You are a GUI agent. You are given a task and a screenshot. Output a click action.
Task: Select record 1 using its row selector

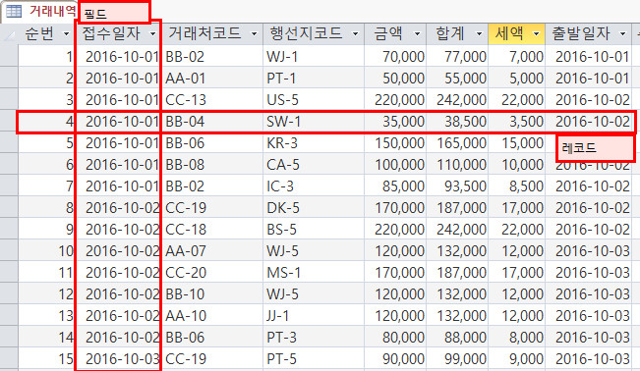pos(9,56)
